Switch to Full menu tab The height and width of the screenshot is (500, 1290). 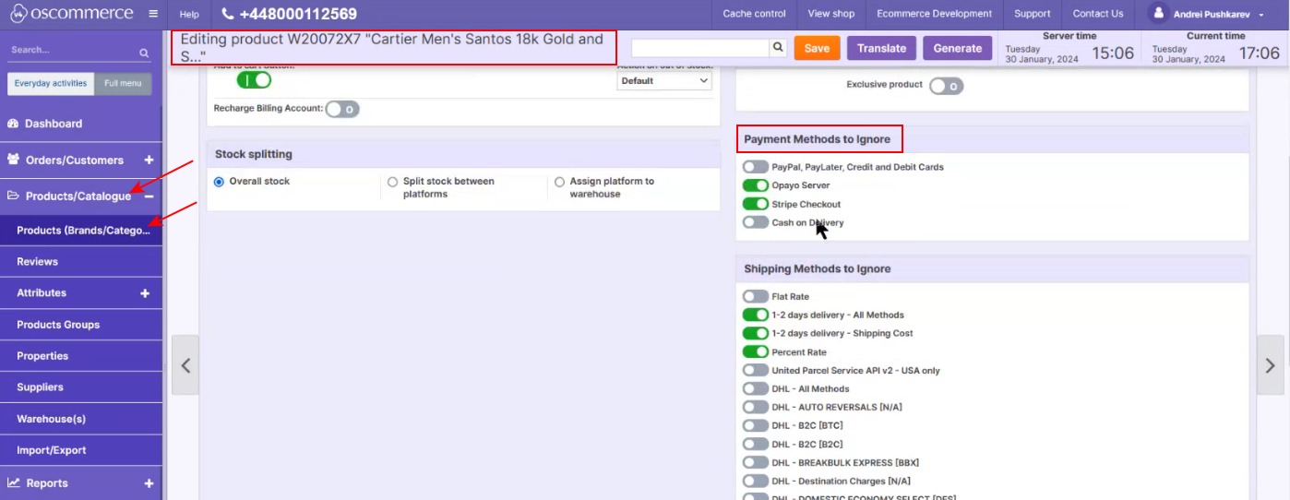[123, 83]
